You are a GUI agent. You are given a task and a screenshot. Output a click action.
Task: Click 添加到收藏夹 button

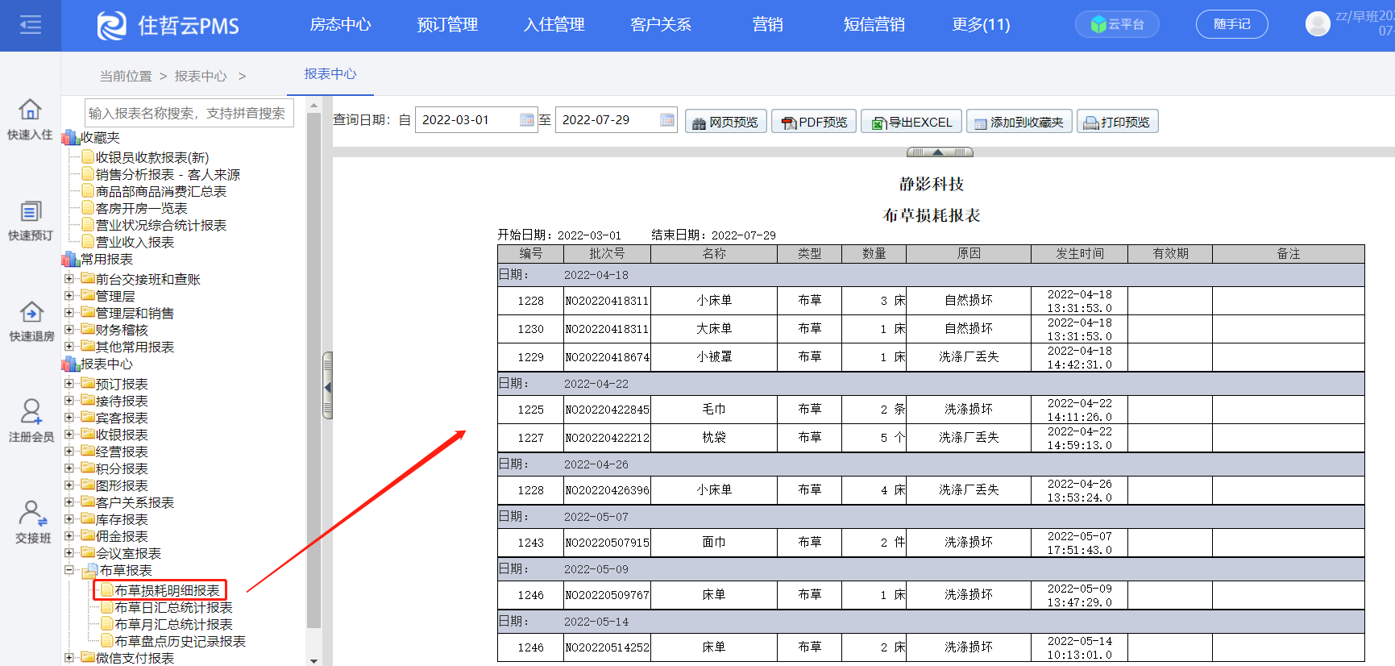point(1019,122)
